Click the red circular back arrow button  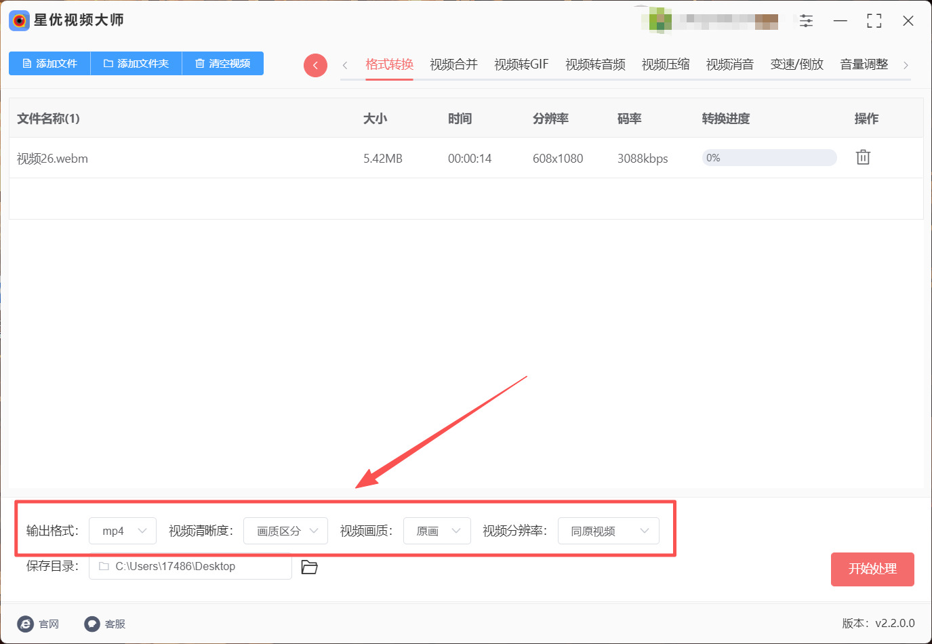click(x=315, y=65)
